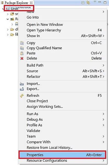Open the Build Path submenu

63,65
